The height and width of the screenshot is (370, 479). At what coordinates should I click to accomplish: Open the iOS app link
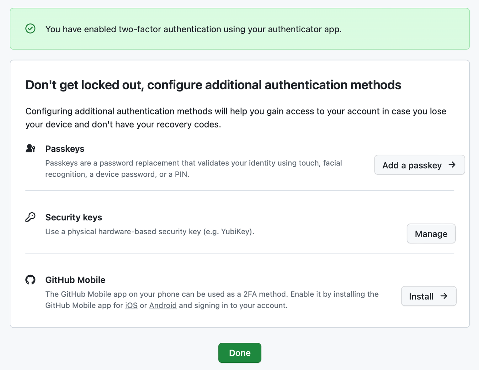click(x=131, y=305)
